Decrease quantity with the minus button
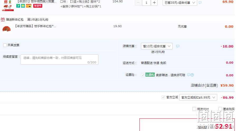 point(138,3)
